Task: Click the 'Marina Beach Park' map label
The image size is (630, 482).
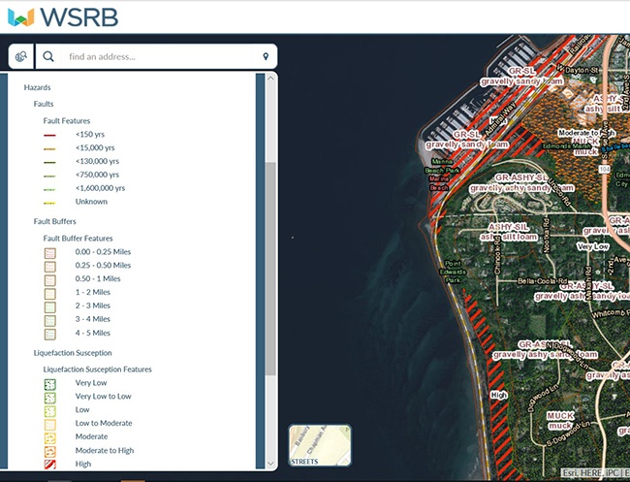Action: [x=442, y=166]
